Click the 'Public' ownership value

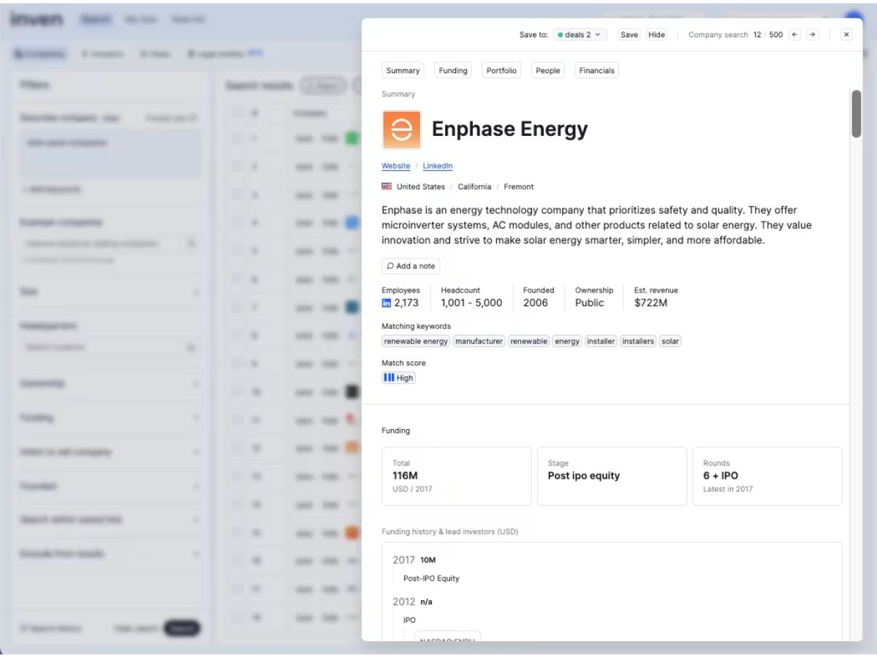(590, 303)
